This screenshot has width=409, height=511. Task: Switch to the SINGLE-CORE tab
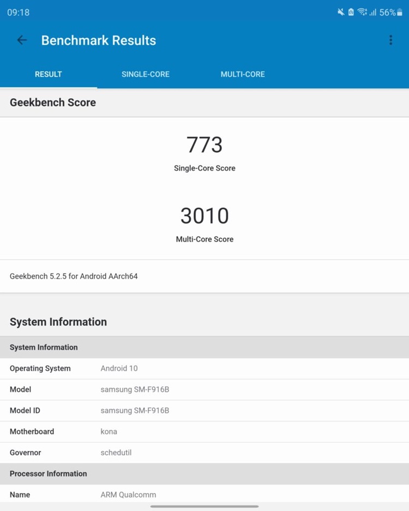coord(146,74)
